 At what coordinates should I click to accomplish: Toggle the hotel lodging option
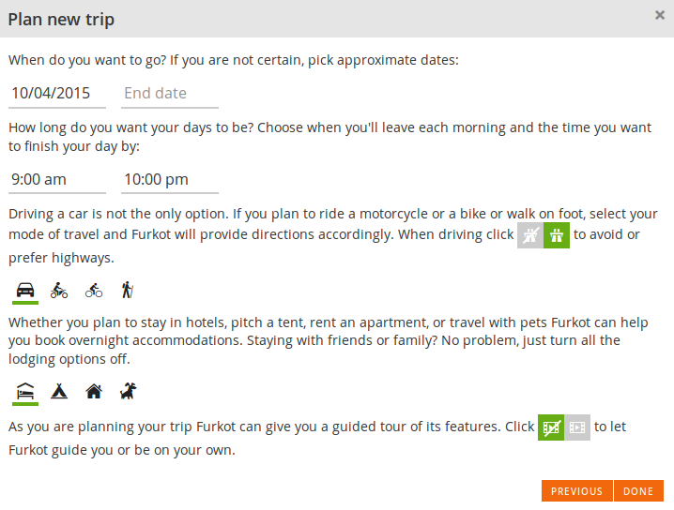(25, 391)
